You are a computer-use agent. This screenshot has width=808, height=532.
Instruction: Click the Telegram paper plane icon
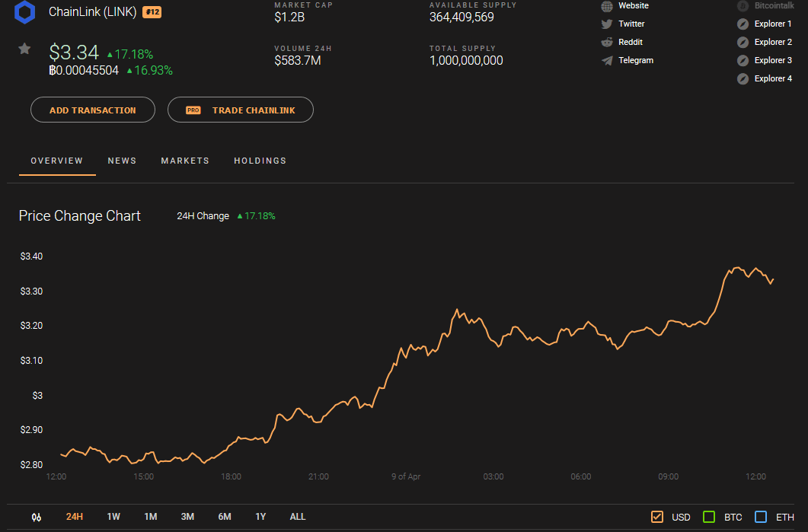tap(607, 61)
